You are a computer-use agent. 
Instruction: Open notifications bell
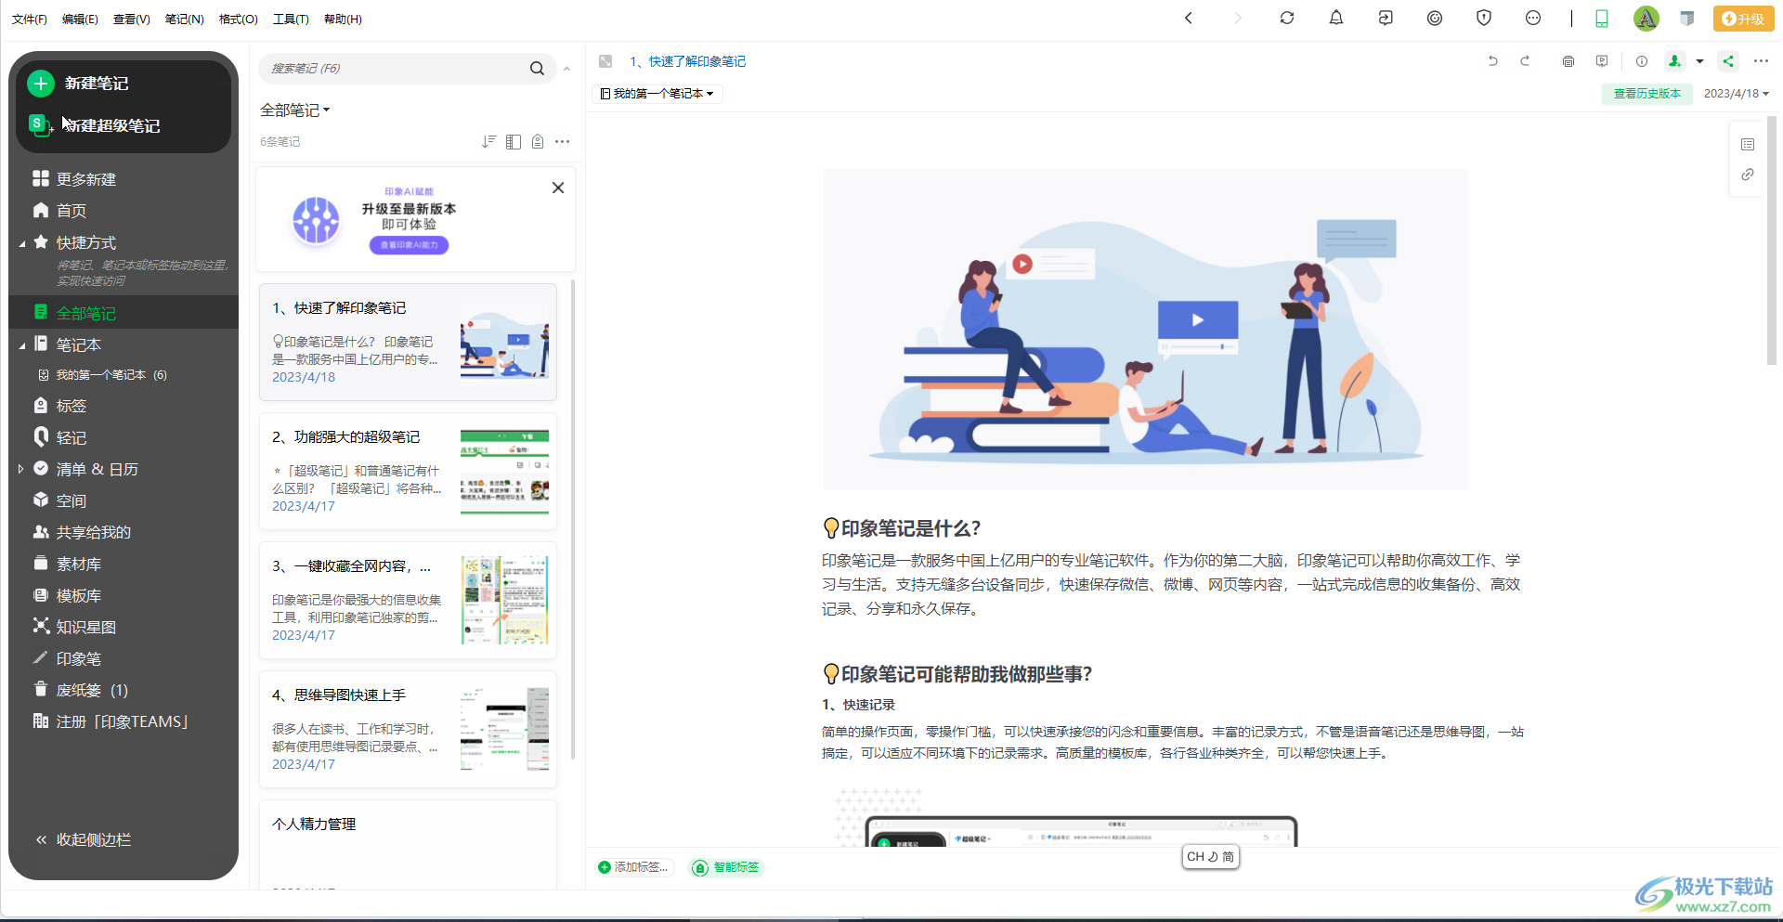[1336, 18]
